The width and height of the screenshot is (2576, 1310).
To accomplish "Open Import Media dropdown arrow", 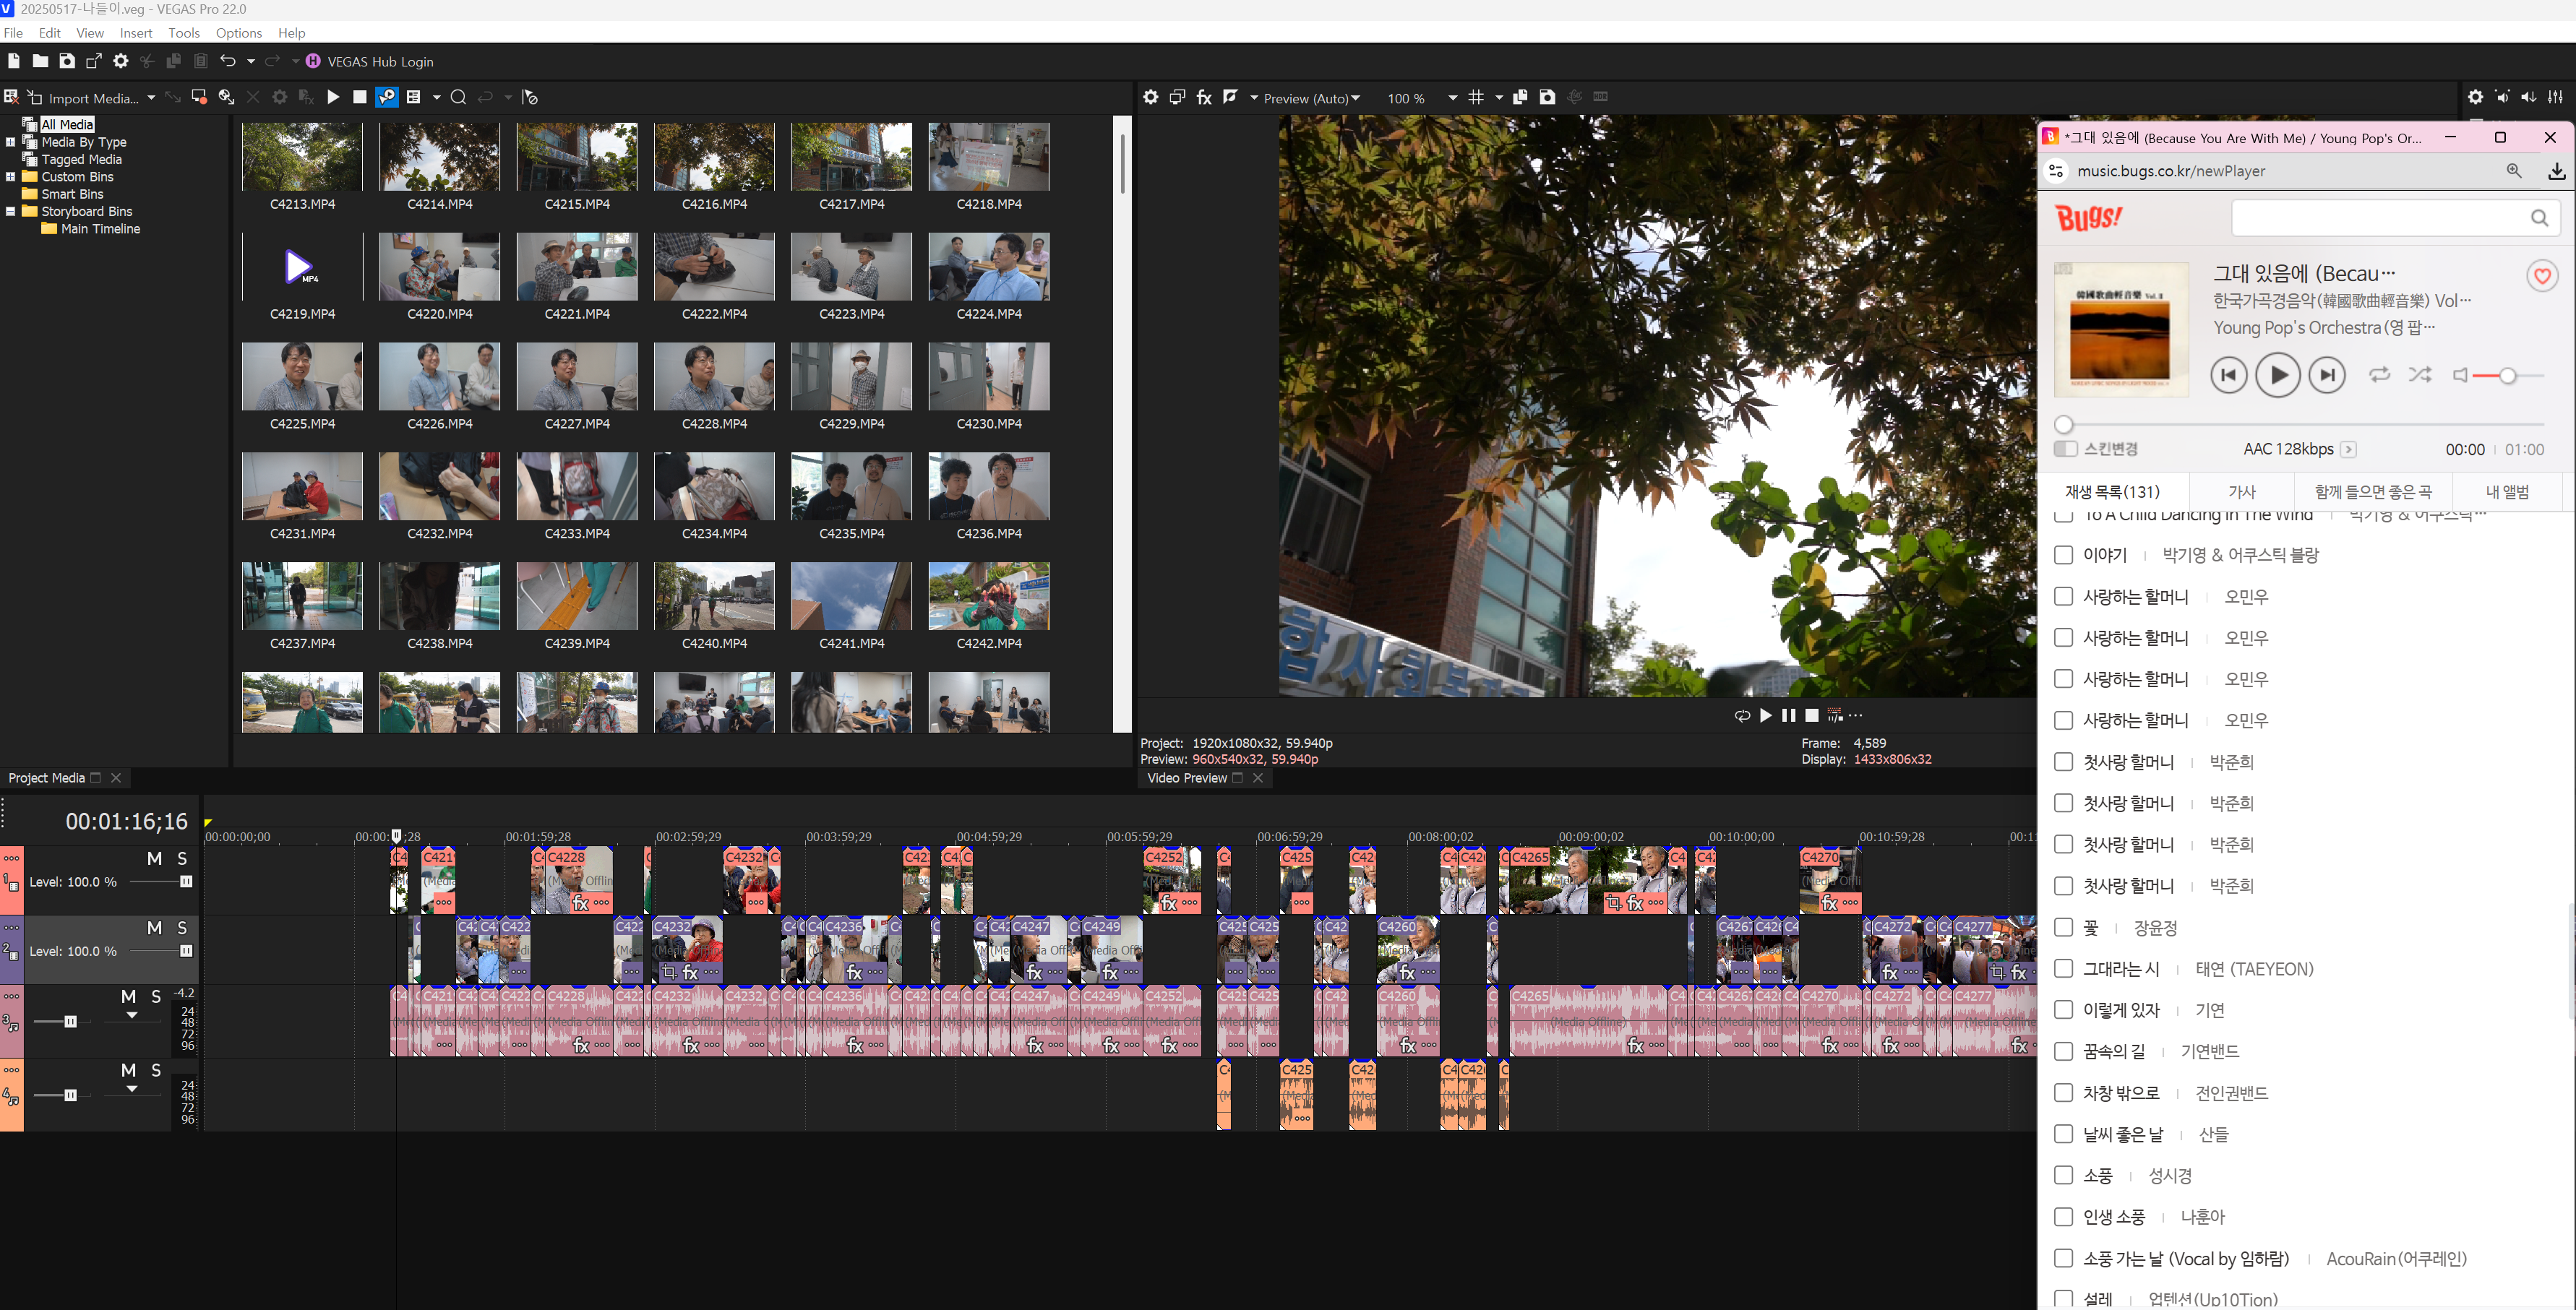I will coord(151,98).
